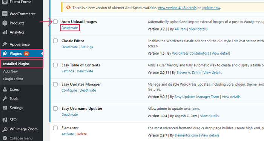Viewport: 264px width, 141px height.
Task: Click the Akismet update now link
Action: click(211, 8)
